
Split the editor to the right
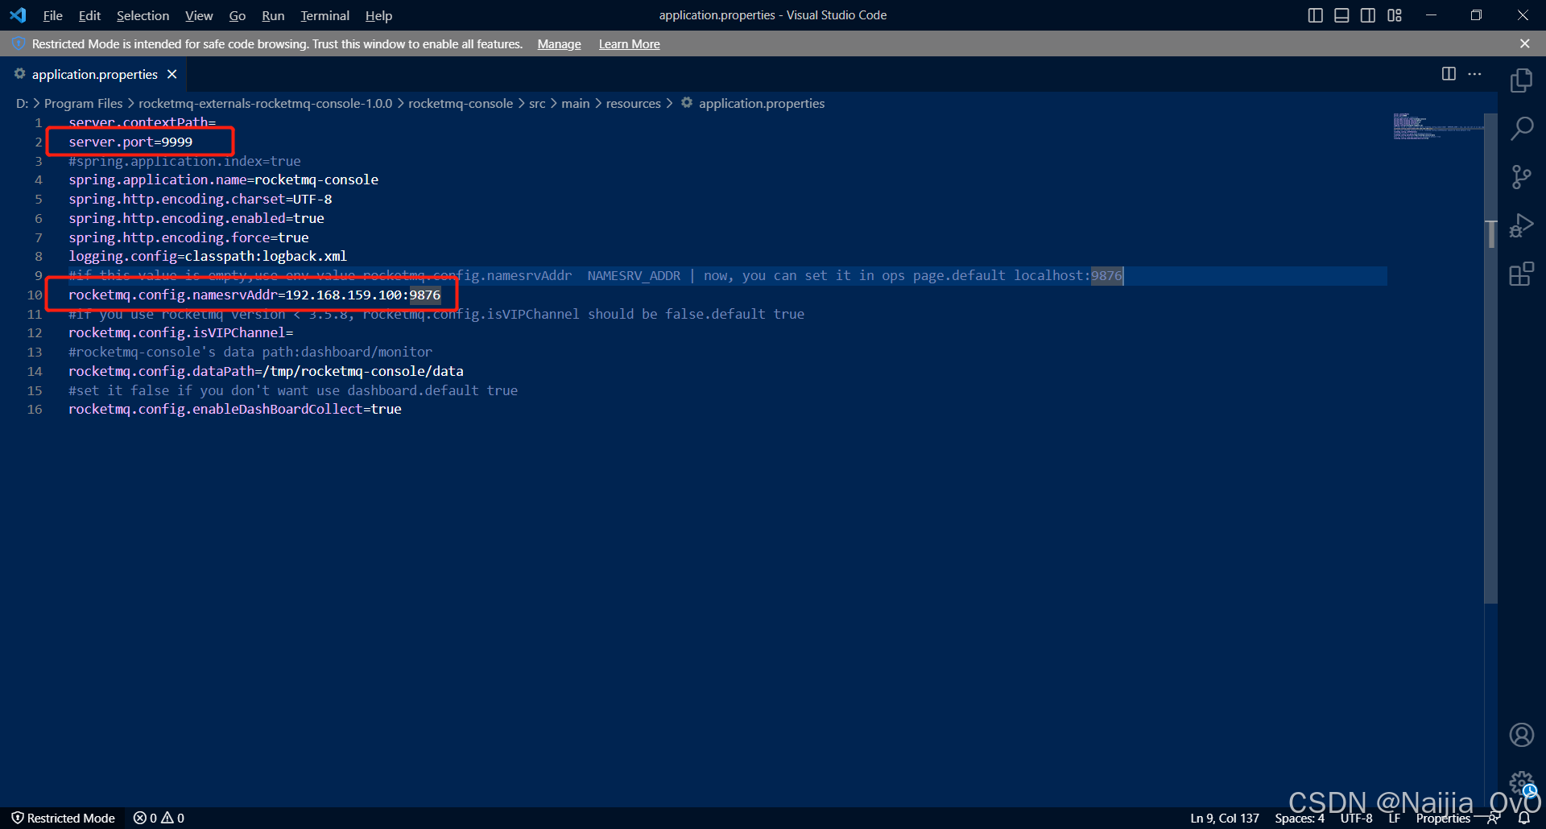1449,74
